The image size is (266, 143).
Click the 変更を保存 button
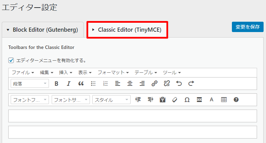click(248, 27)
